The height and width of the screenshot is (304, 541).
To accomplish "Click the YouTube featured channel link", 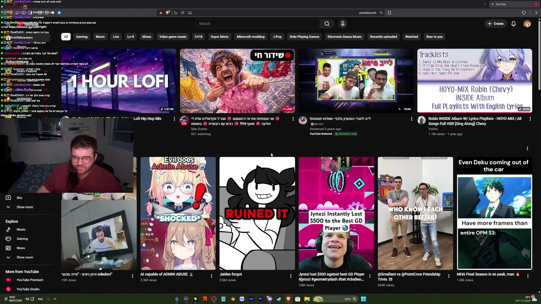I will (x=321, y=134).
